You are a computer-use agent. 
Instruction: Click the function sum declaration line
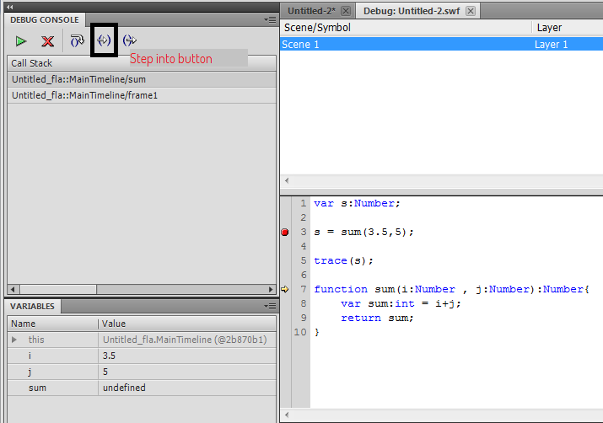coord(451,289)
